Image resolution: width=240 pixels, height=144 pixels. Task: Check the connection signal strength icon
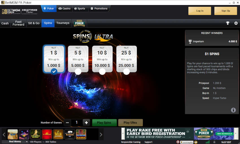click(x=208, y=142)
